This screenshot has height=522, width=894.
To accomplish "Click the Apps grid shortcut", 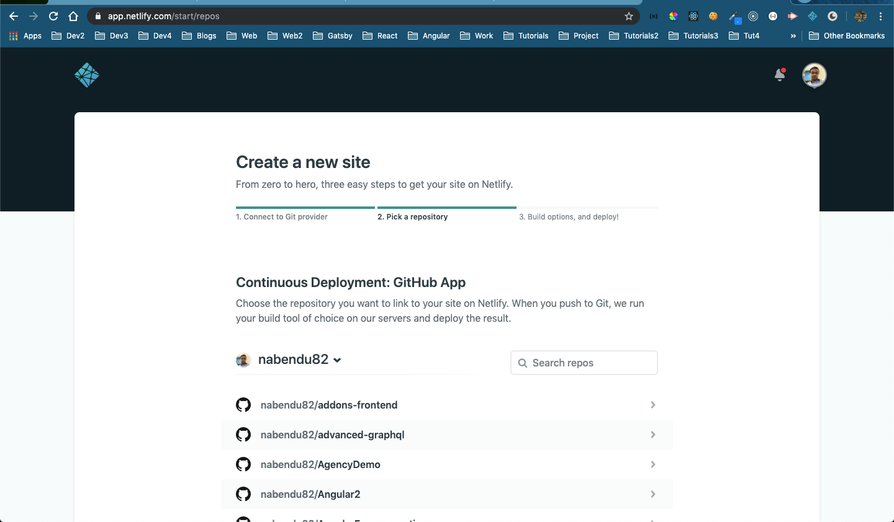I will tap(25, 36).
